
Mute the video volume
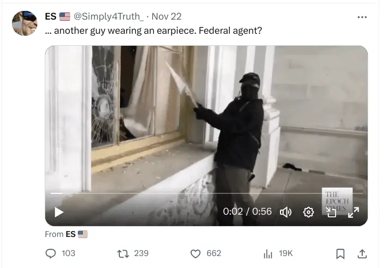click(286, 212)
